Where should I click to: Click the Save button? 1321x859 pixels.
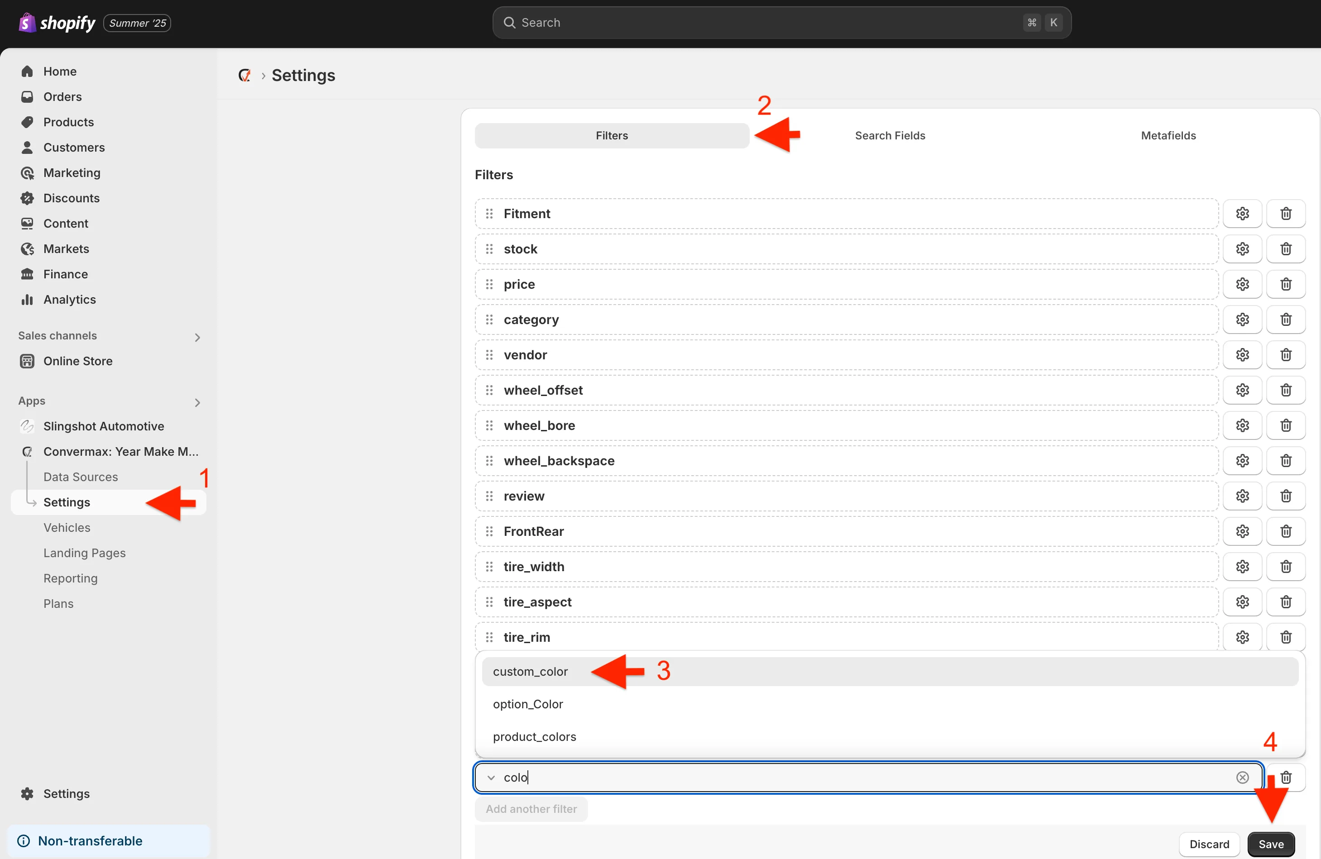tap(1270, 844)
